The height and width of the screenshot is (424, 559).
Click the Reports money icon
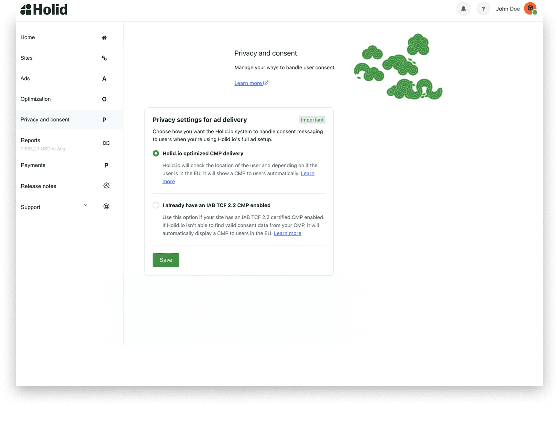coord(106,143)
